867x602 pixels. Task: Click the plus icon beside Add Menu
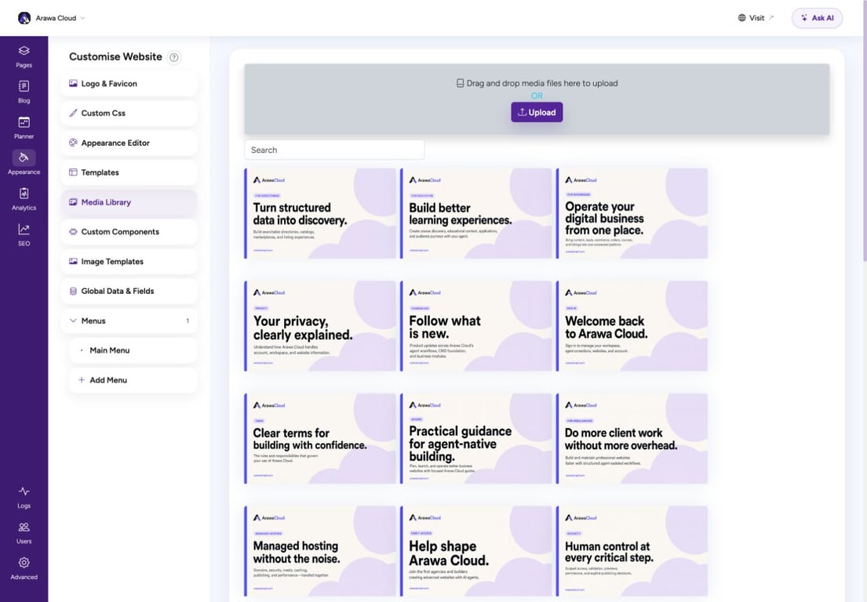pyautogui.click(x=82, y=380)
